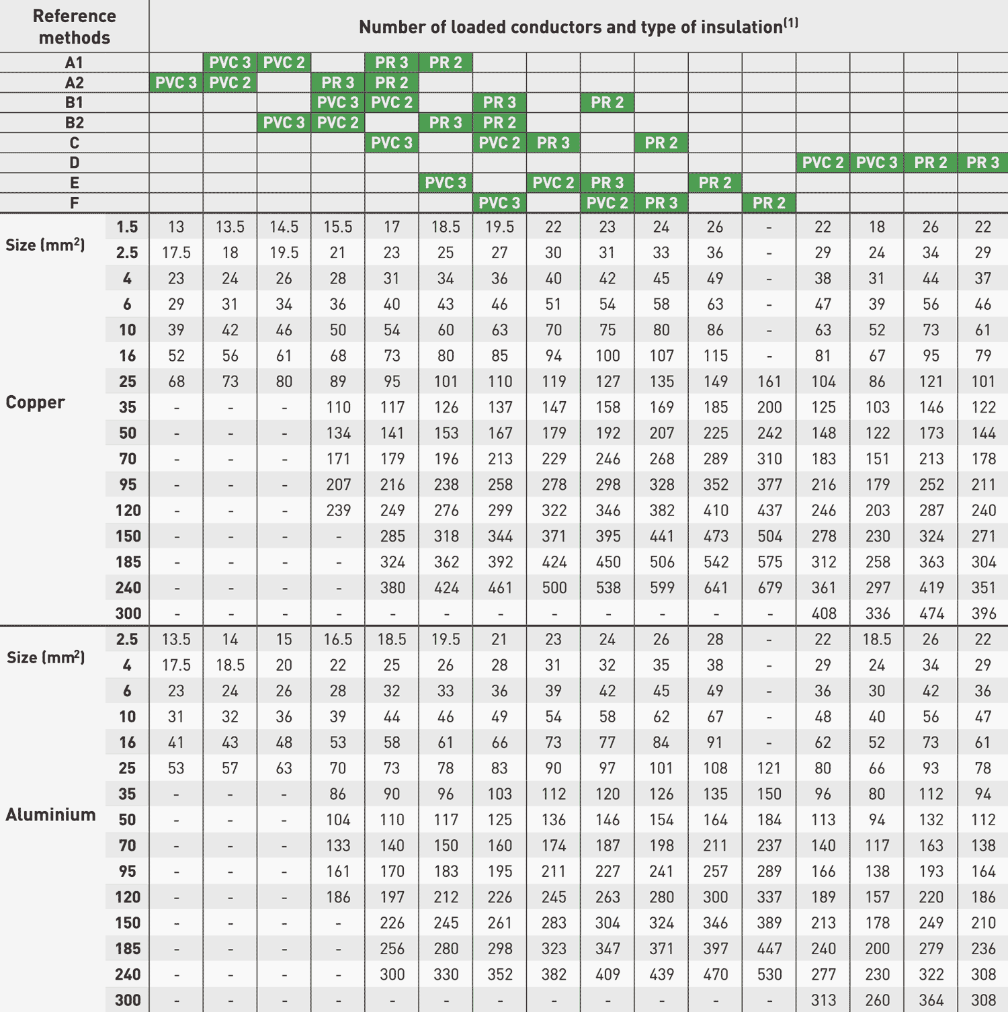Click the 'Copper' section label
Screen dimensions: 1008x1012
point(35,403)
